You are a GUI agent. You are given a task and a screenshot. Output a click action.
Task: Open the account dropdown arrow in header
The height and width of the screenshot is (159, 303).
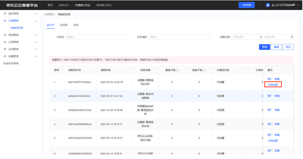pos(297,5)
